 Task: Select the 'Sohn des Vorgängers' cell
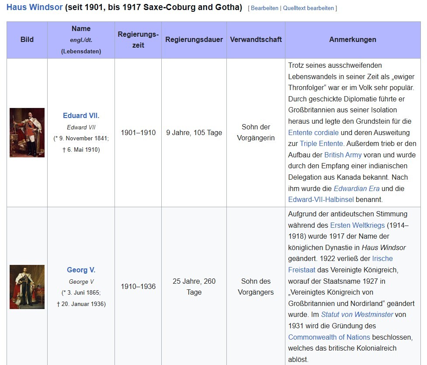pos(256,287)
